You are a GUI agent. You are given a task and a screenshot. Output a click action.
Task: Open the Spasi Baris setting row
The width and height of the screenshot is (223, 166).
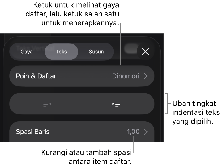point(82,131)
